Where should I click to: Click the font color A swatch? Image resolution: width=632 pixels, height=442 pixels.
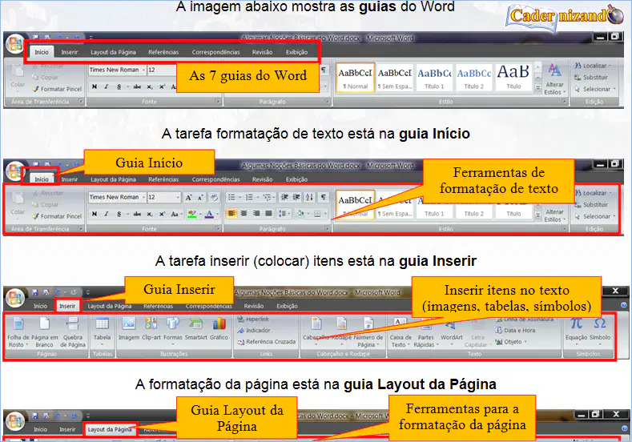pyautogui.click(x=209, y=214)
